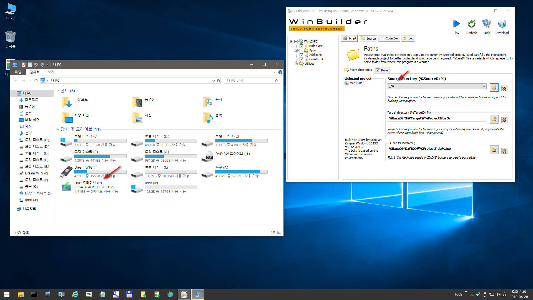Screen dimensions: 533x300
Task: Open the 사진 folder in content pane
Action: click(142, 118)
